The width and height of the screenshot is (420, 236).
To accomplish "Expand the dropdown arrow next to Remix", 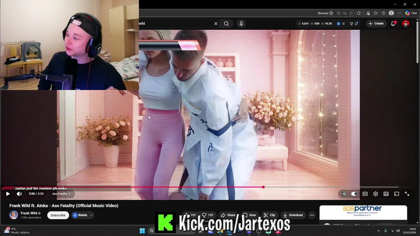I will coord(91,215).
